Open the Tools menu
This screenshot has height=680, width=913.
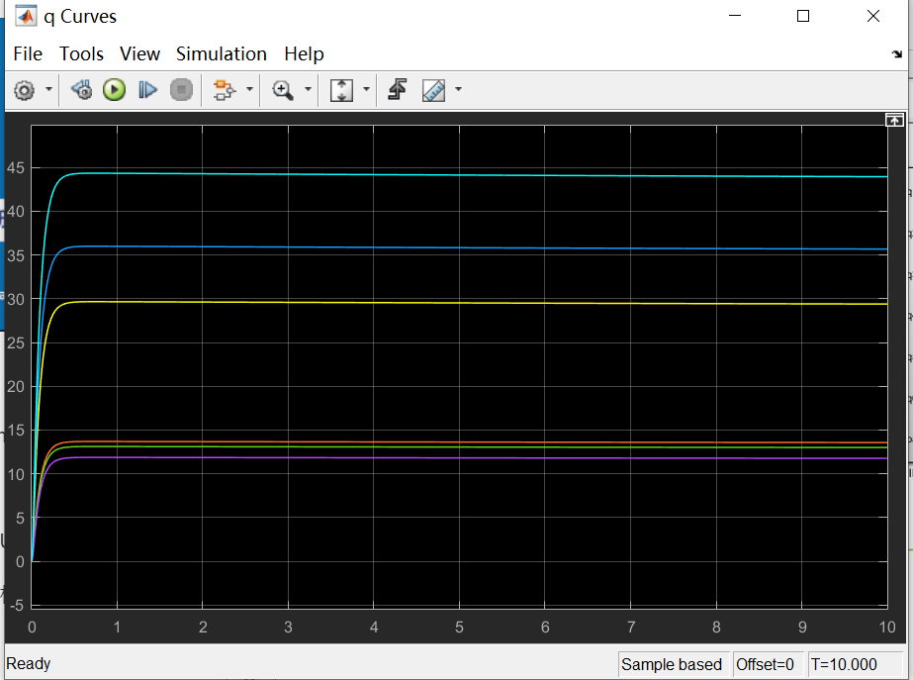[x=81, y=54]
